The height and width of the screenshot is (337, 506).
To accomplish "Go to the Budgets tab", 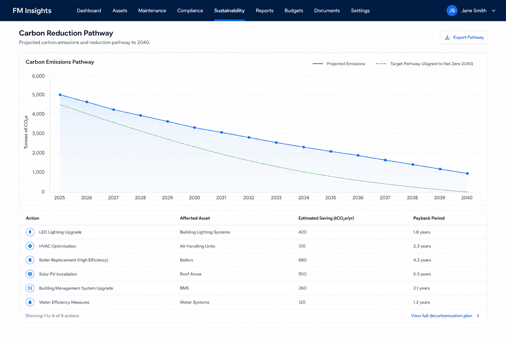I will [x=294, y=11].
